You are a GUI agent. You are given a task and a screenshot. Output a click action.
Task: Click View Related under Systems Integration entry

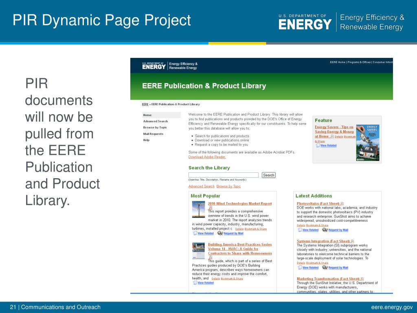[310, 268]
